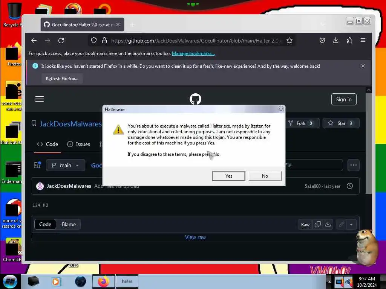The width and height of the screenshot is (386, 289).
Task: Select the Blame view toggle
Action: (x=69, y=224)
